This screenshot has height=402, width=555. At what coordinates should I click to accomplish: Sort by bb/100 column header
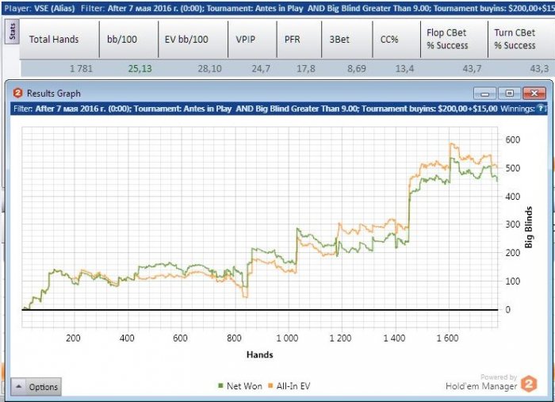(128, 40)
